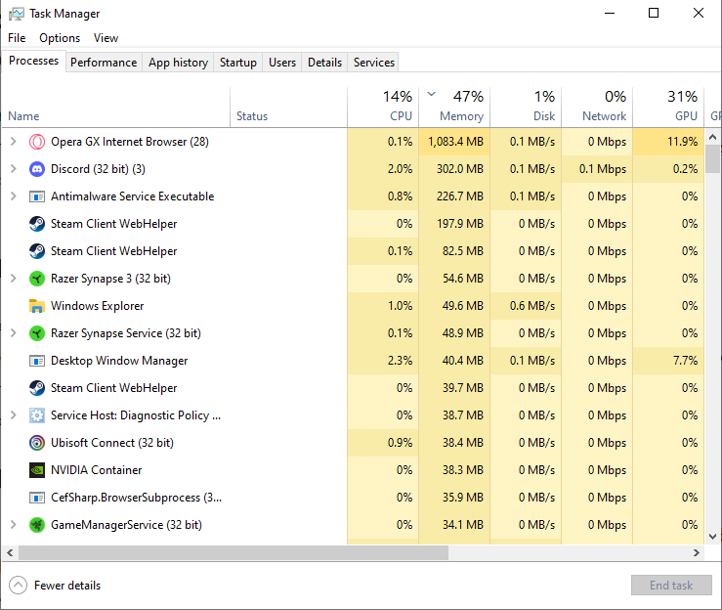This screenshot has width=722, height=610.
Task: Click the GameManagerService icon
Action: point(37,525)
